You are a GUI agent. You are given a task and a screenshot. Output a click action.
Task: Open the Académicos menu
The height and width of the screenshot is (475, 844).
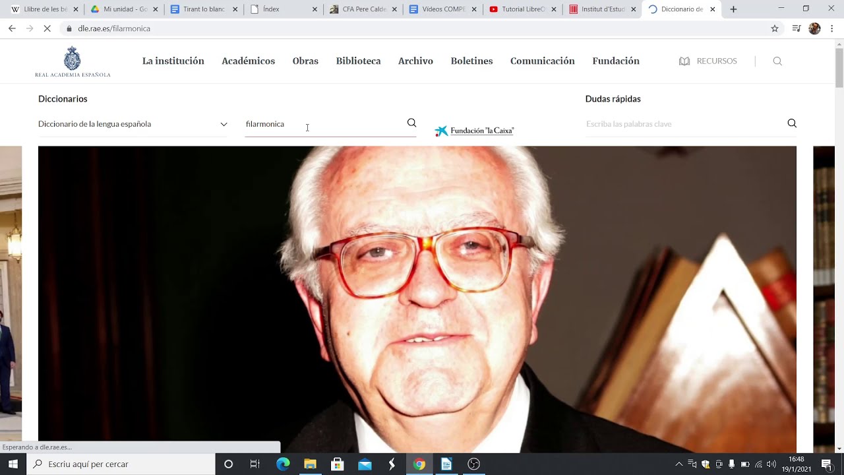coord(249,61)
